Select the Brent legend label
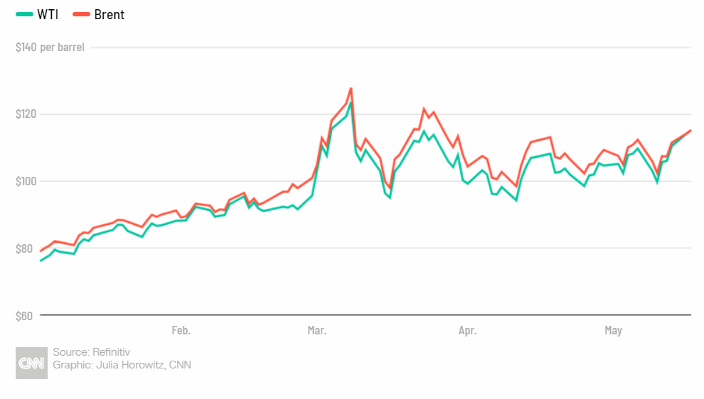The height and width of the screenshot is (399, 704). (x=109, y=14)
